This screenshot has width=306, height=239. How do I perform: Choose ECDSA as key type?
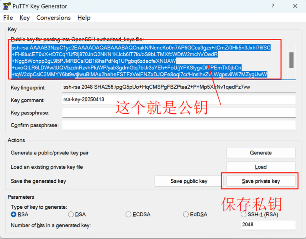129,214
